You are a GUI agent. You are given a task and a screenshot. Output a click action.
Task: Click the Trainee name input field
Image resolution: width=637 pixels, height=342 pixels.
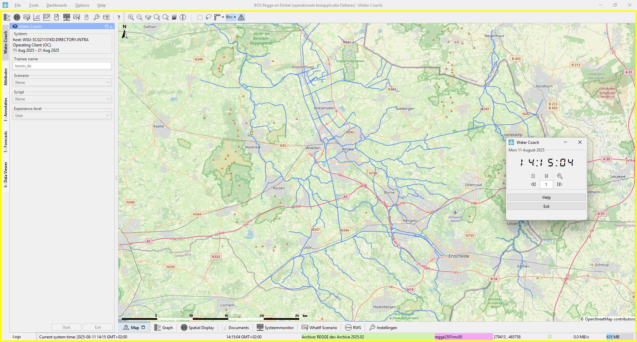[x=62, y=66]
